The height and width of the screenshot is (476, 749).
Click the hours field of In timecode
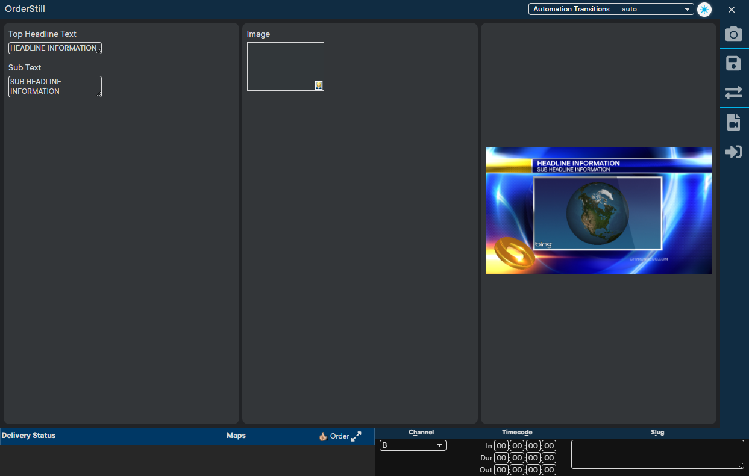[x=501, y=446]
